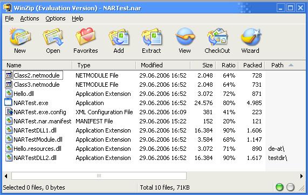Click the Class3.netmodule file icon
The height and width of the screenshot is (195, 308).
point(9,85)
